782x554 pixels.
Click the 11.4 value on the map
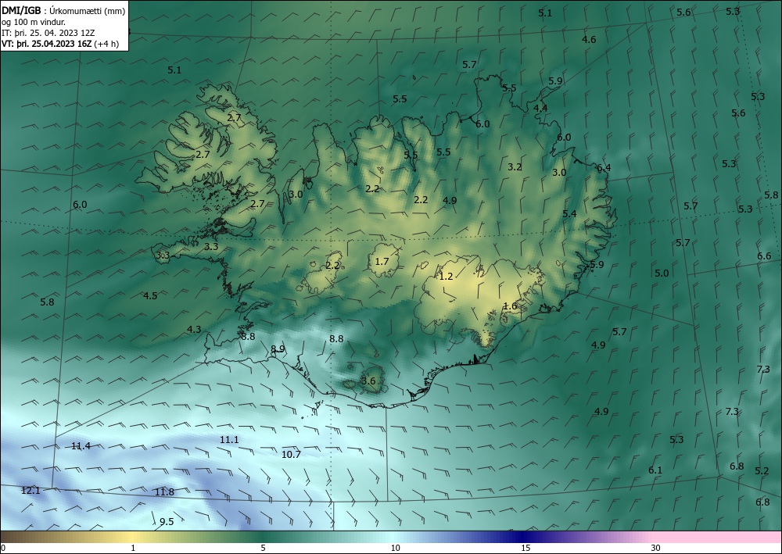81,446
